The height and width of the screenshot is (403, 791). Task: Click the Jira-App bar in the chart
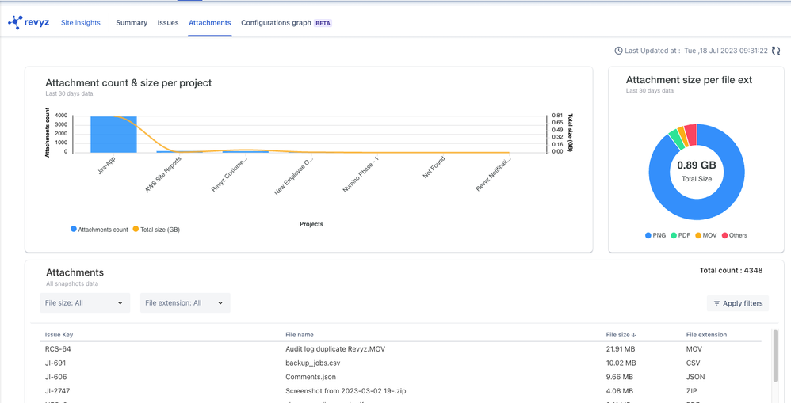(x=113, y=135)
